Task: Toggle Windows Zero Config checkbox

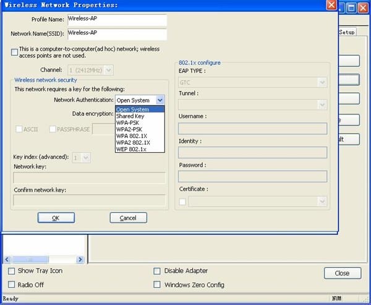Action: click(x=157, y=285)
